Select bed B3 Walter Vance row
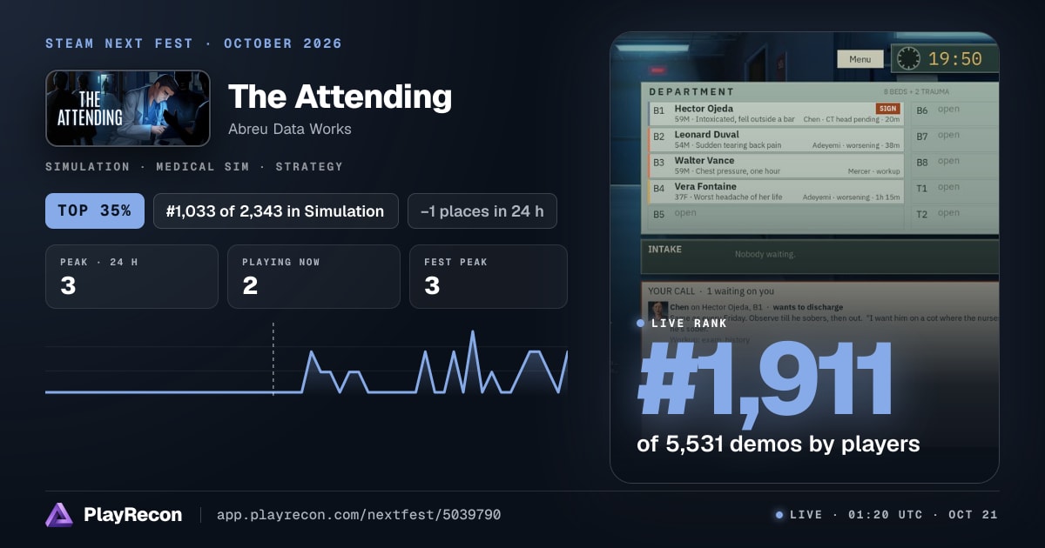 (776, 166)
